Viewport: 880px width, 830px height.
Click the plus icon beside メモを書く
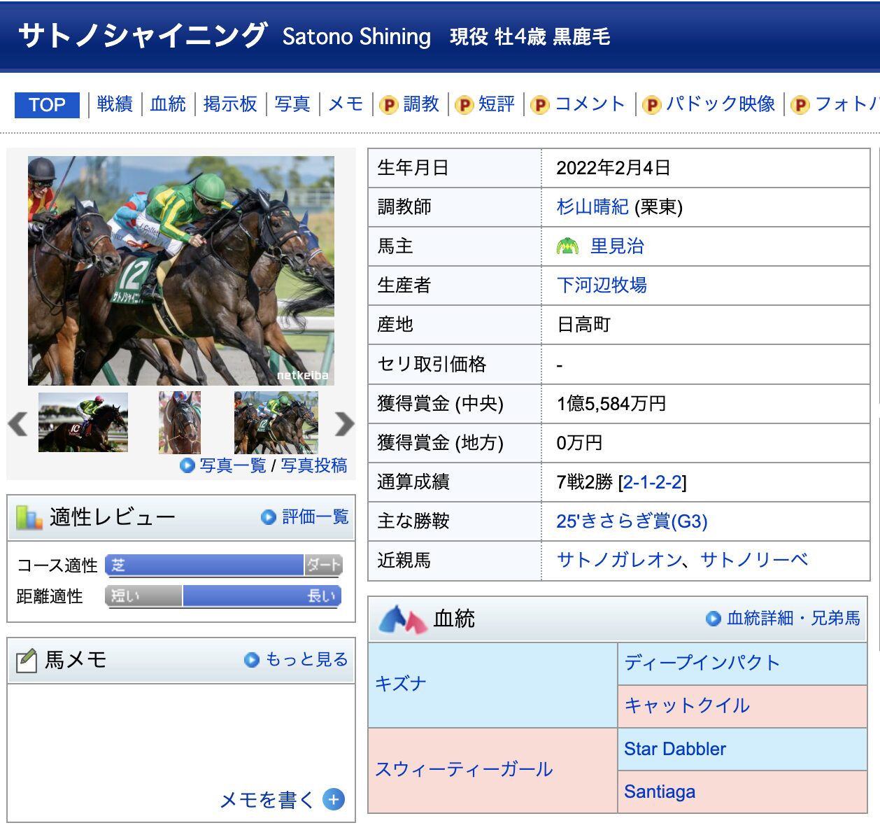334,799
